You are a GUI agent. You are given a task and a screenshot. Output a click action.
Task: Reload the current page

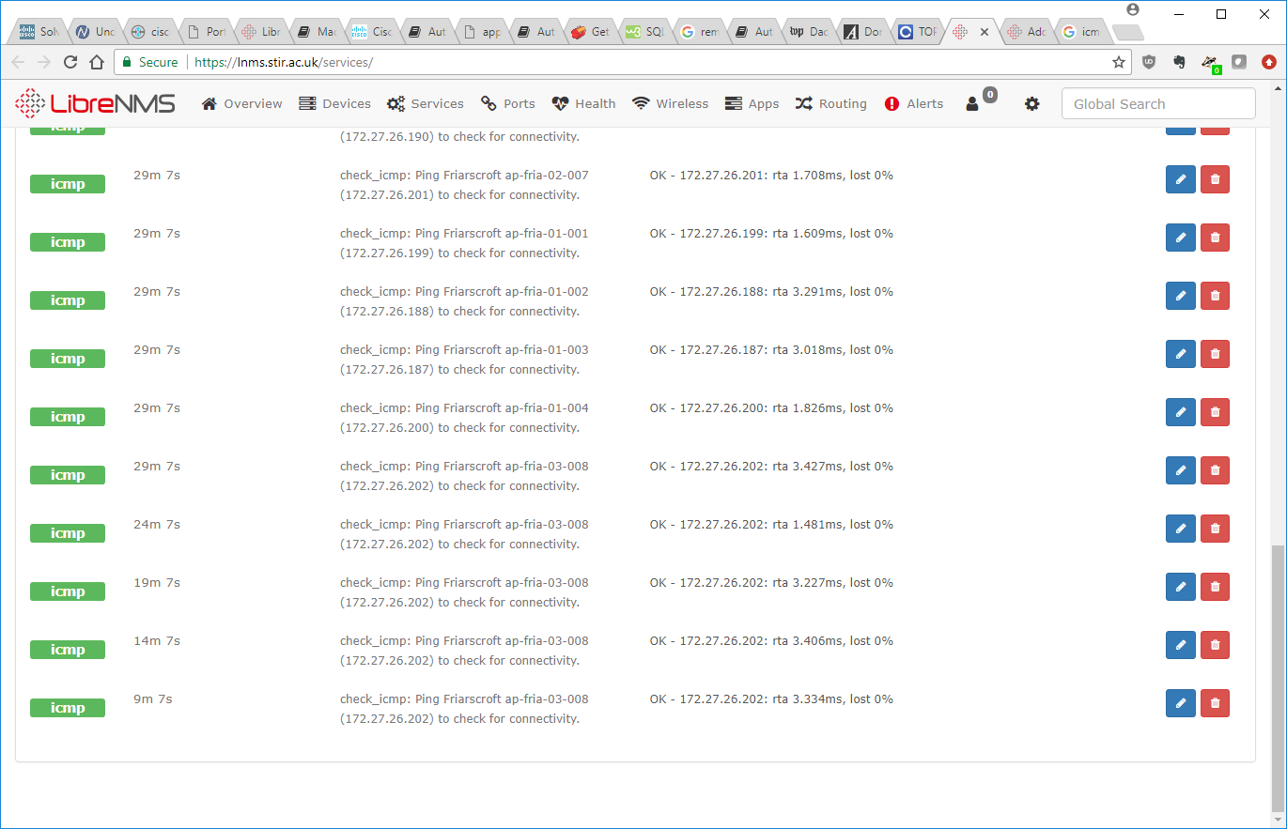click(x=70, y=61)
